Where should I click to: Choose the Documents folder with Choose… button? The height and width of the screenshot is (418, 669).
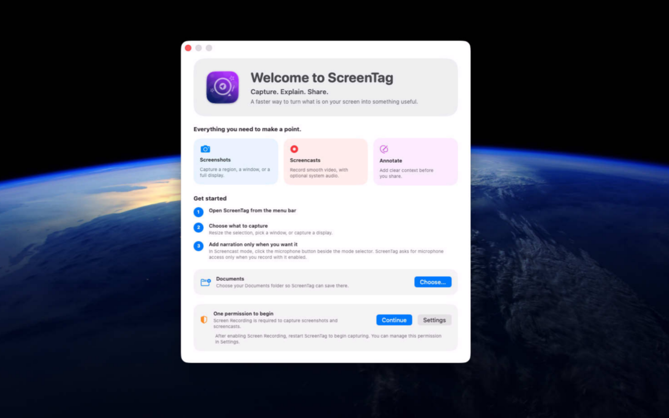[x=433, y=282]
